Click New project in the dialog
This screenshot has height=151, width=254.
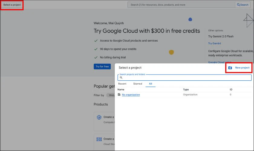(239, 68)
